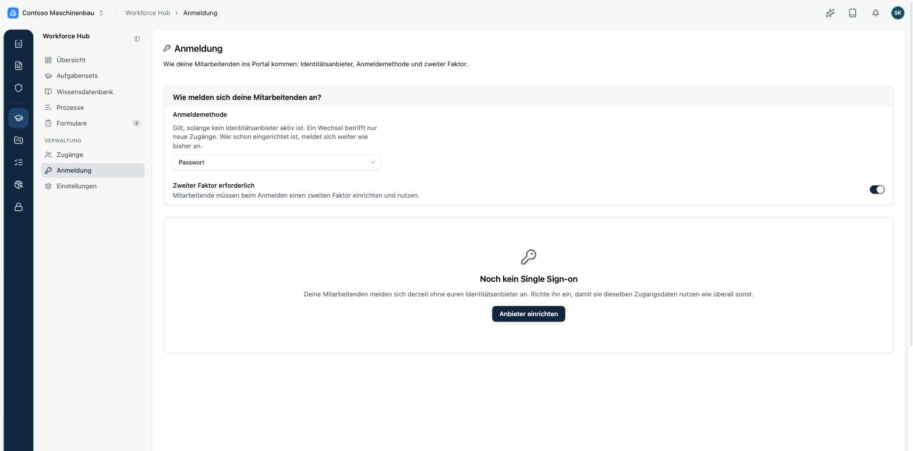
Task: Click the 'Noch kein Single Sign-on' heading
Action: point(529,279)
